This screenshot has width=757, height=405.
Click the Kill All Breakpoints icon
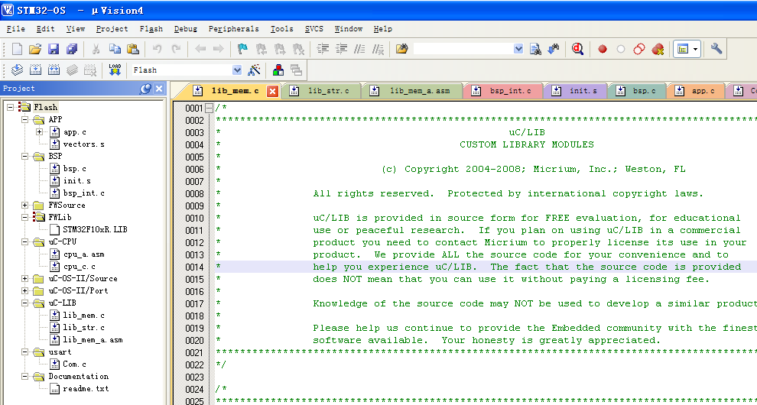pyautogui.click(x=658, y=49)
